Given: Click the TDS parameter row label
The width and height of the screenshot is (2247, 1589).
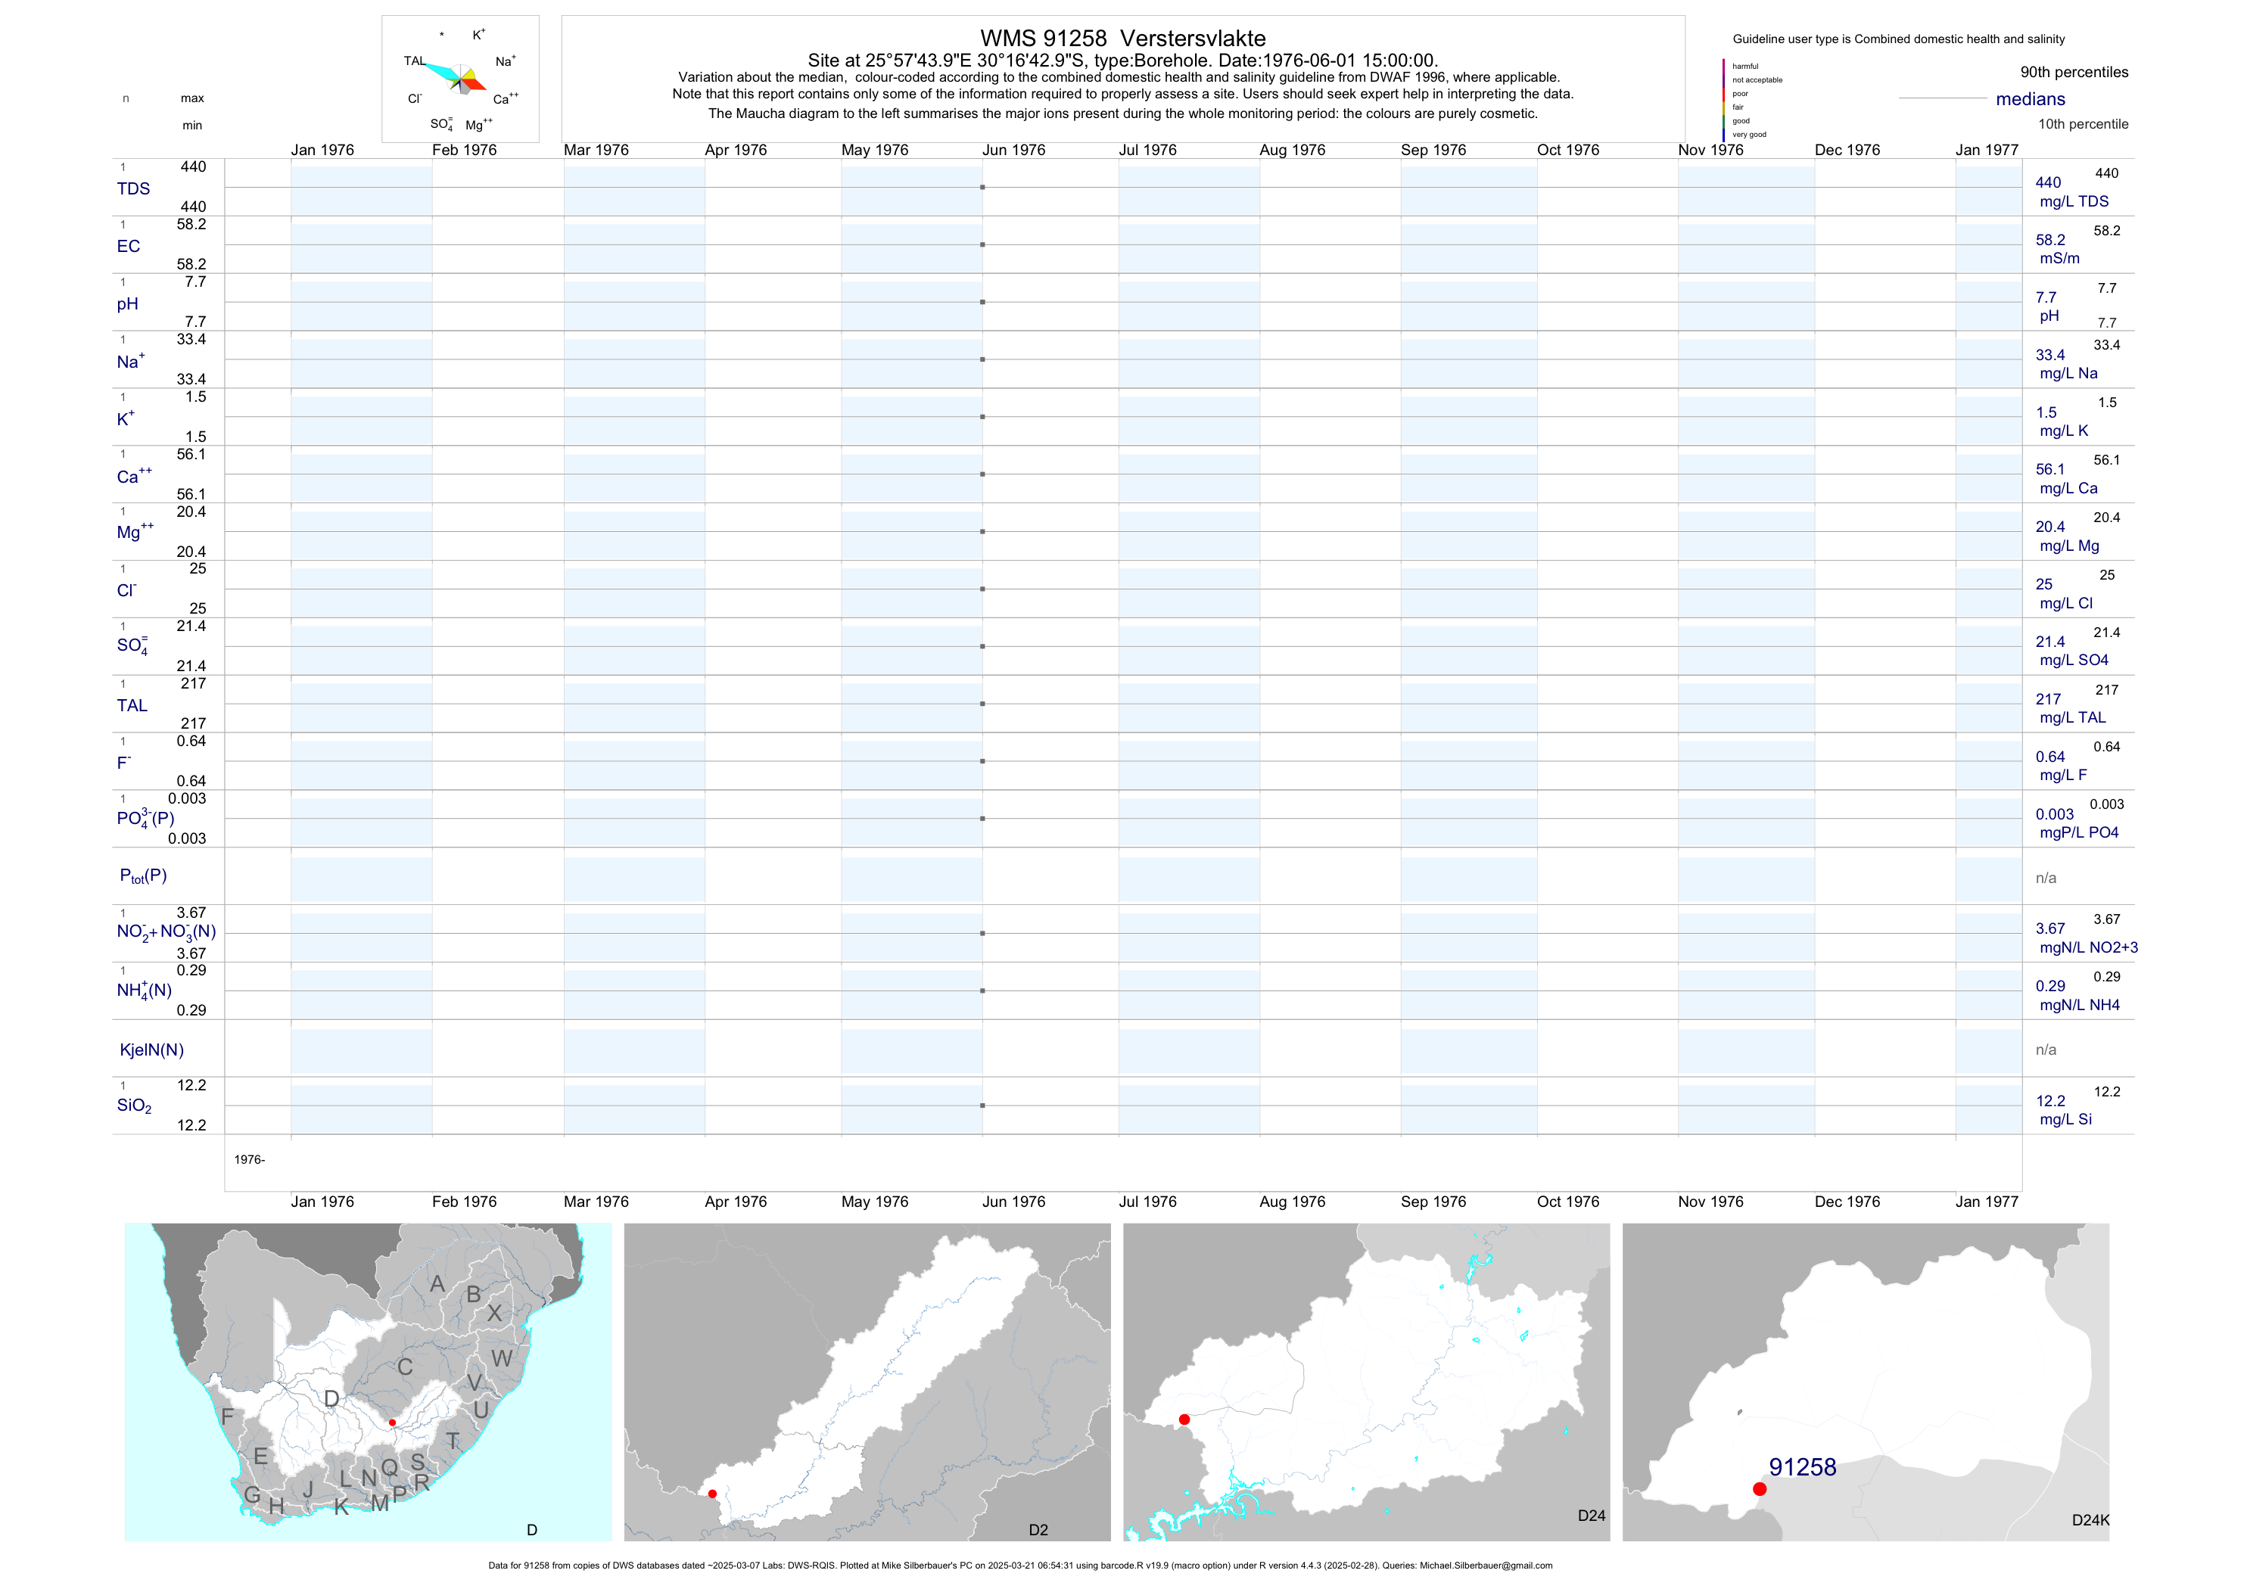Looking at the screenshot, I should (x=133, y=189).
